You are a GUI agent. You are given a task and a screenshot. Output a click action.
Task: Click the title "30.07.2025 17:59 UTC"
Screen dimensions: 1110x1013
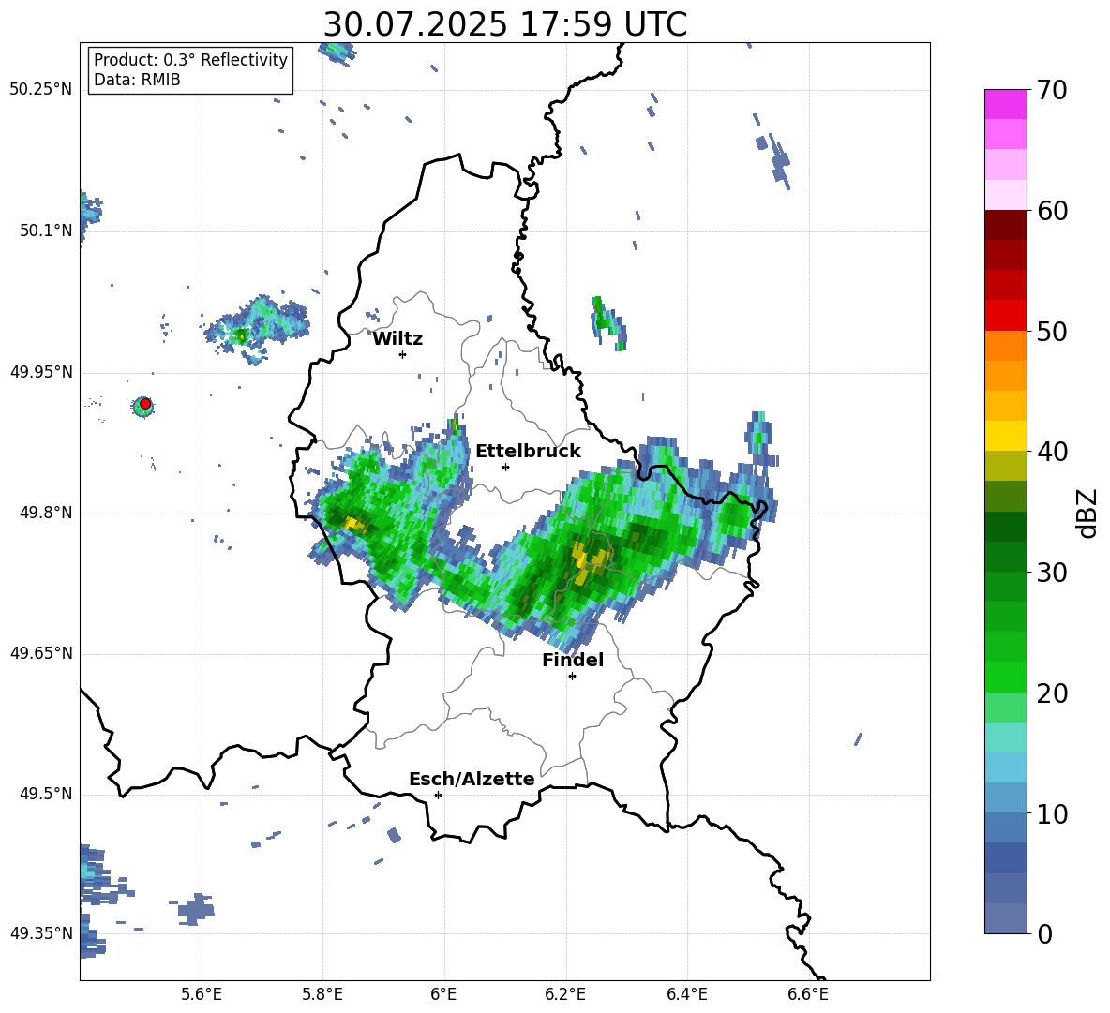[x=504, y=24]
